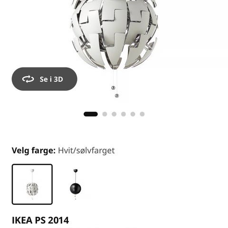
Task: Tap the black ceiling cup of black lamp
Action: (x=76, y=171)
